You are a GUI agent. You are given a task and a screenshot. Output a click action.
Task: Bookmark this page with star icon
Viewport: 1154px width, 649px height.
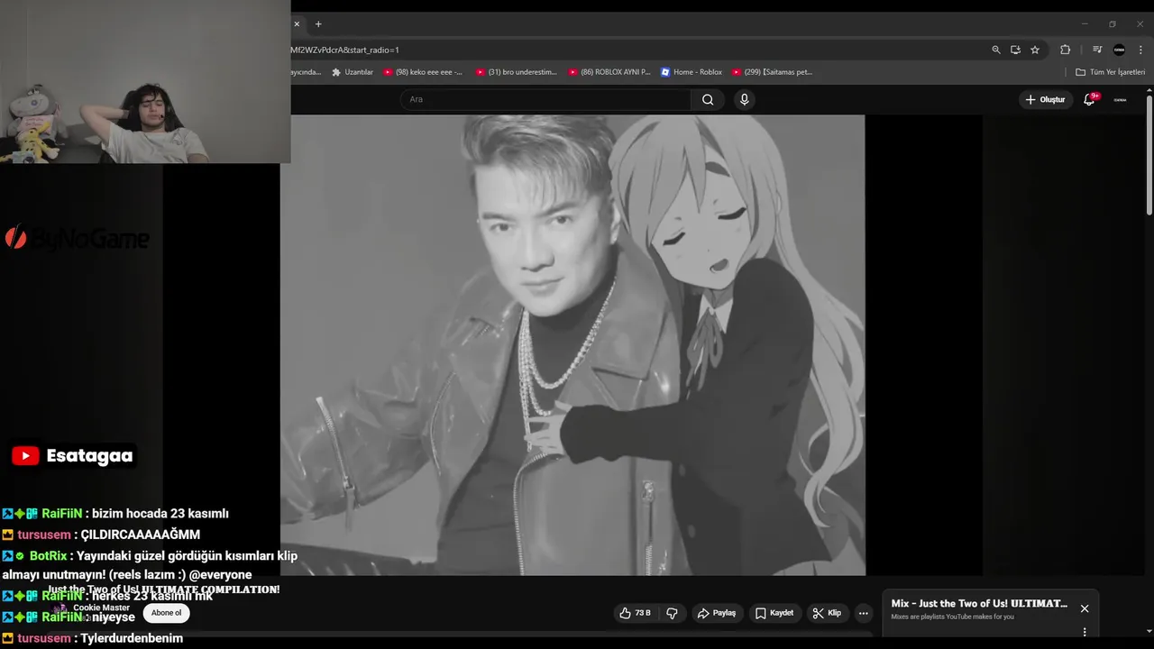click(x=1035, y=50)
